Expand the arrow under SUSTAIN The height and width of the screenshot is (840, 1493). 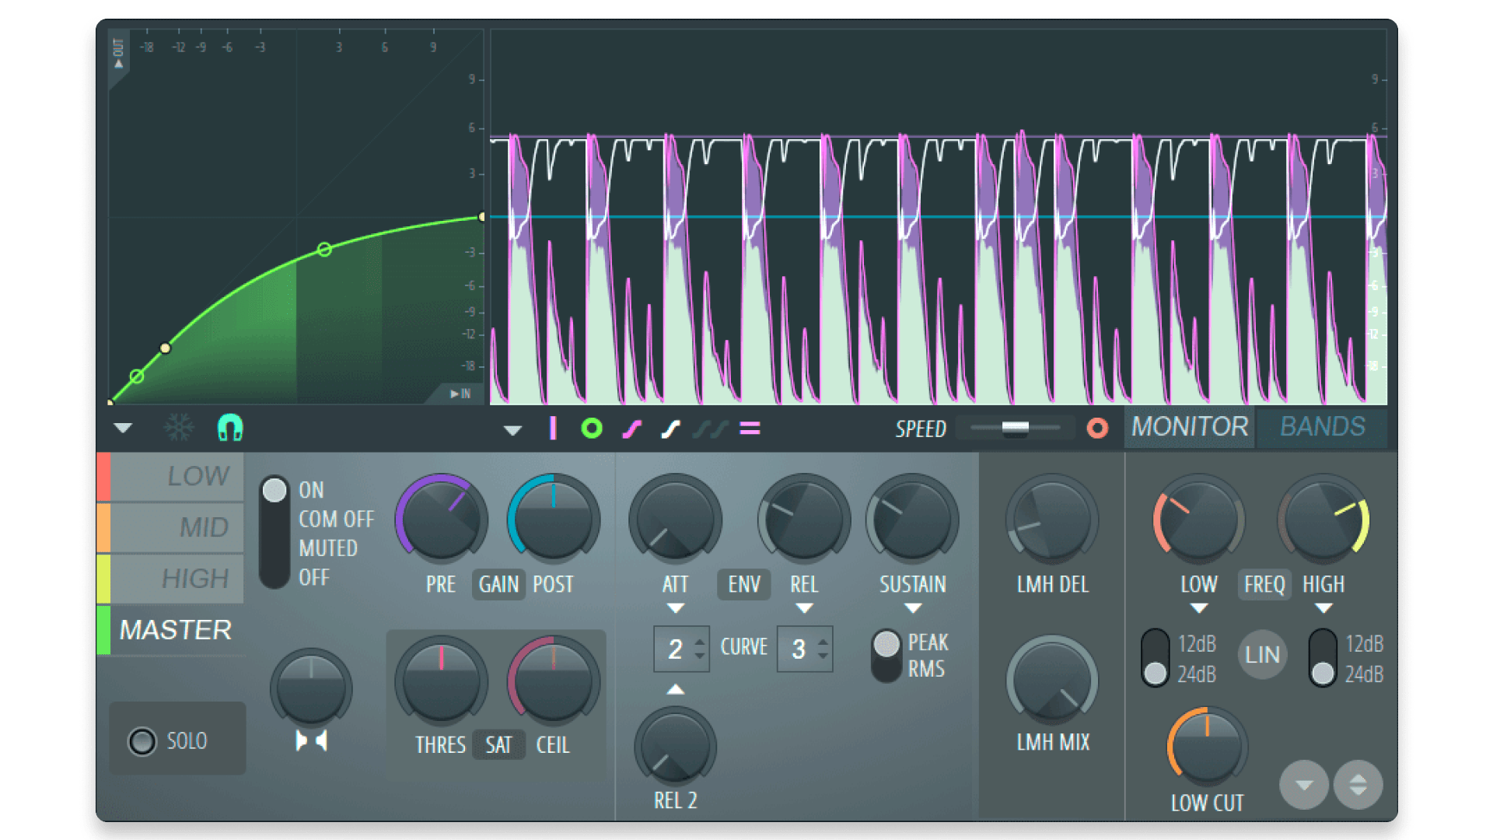coord(913,608)
